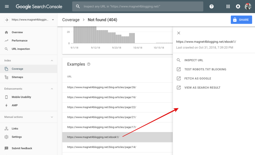Click the AMP lightning bolt icon

click(6, 105)
